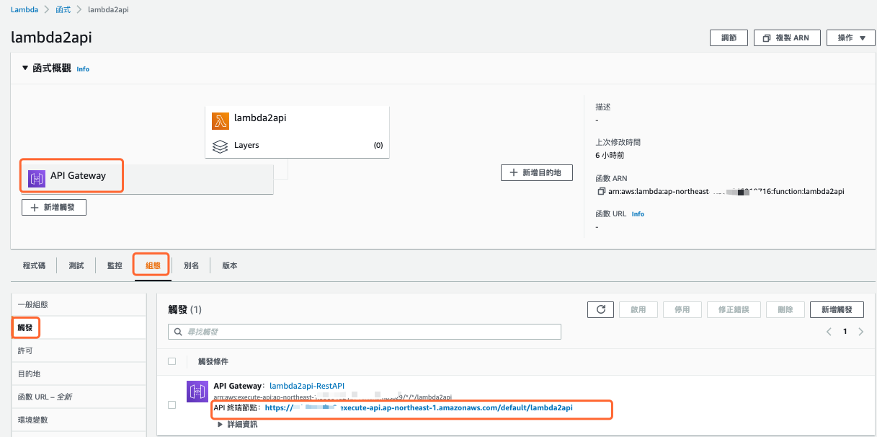This screenshot has width=877, height=437.
Task: Switch to the 版本 tab
Action: coord(229,265)
